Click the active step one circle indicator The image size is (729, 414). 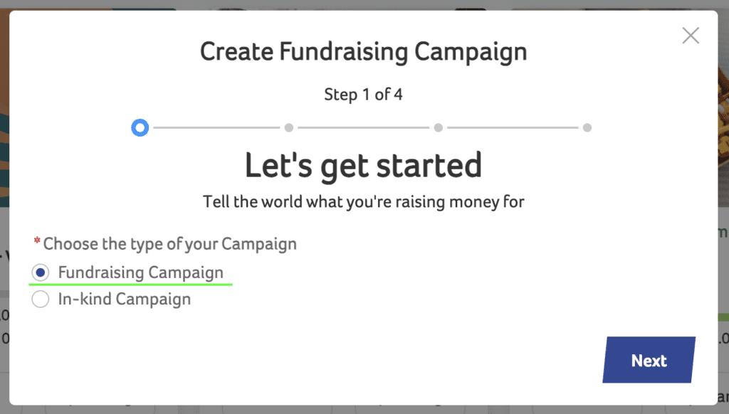[140, 128]
